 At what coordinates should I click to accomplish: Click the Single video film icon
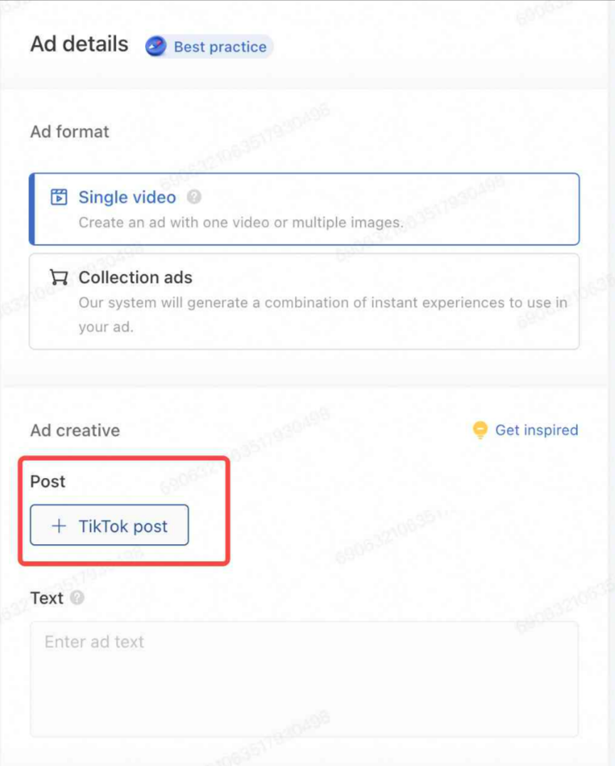point(59,197)
